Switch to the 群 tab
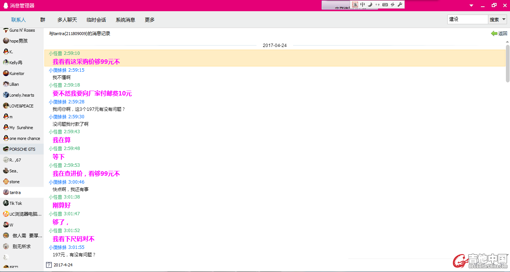Viewport: 510px width, 272px height. [43, 20]
